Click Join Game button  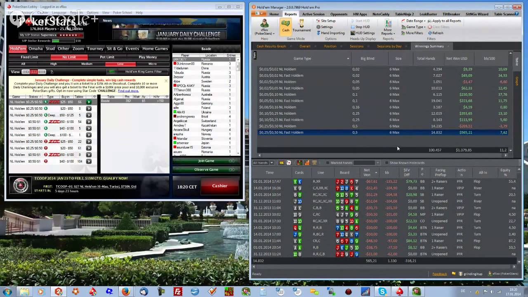point(206,161)
